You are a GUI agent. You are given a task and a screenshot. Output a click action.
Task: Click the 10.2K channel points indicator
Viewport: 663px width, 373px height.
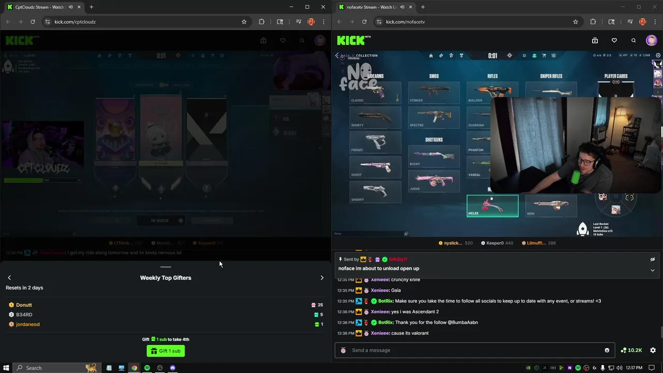pos(631,350)
